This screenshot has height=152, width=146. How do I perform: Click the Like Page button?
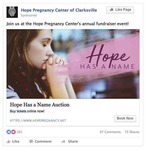pos(120,10)
